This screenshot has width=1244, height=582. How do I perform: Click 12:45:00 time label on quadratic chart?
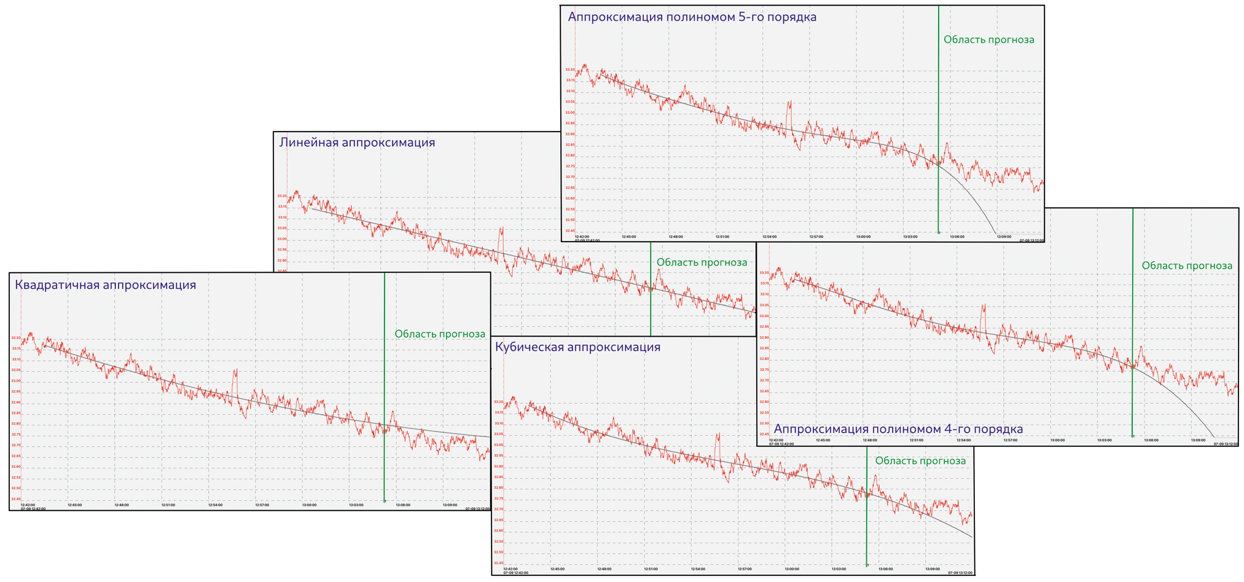tap(74, 505)
